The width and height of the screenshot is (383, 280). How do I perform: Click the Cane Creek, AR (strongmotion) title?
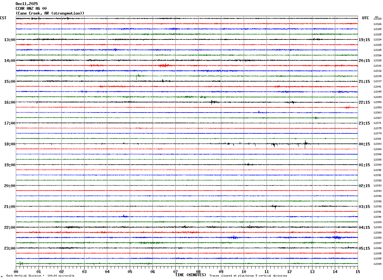(x=50, y=13)
